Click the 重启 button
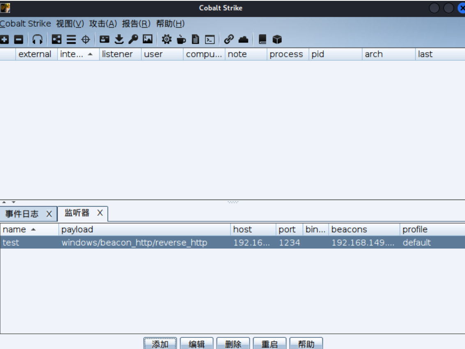465x349 pixels. pos(269,344)
